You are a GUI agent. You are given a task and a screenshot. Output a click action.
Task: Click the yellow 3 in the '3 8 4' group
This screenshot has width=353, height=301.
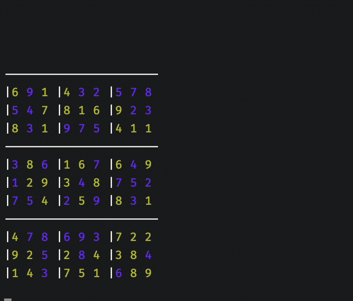pos(119,255)
